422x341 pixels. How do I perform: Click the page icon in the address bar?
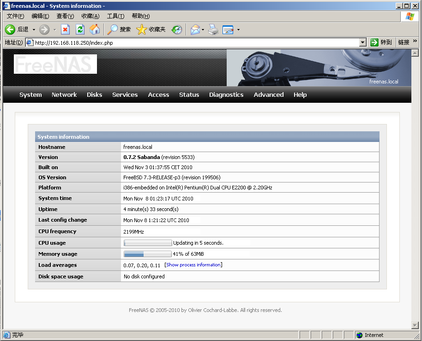30,42
